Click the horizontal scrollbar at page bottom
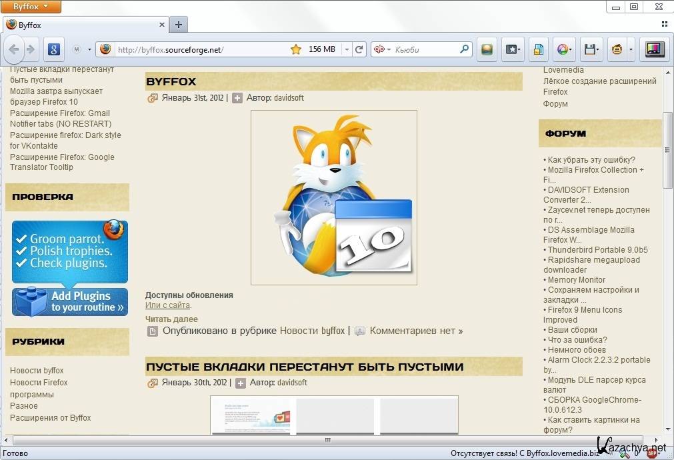 tap(327, 440)
